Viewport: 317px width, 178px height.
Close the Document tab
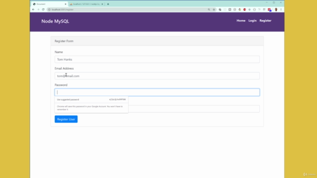coord(65,4)
